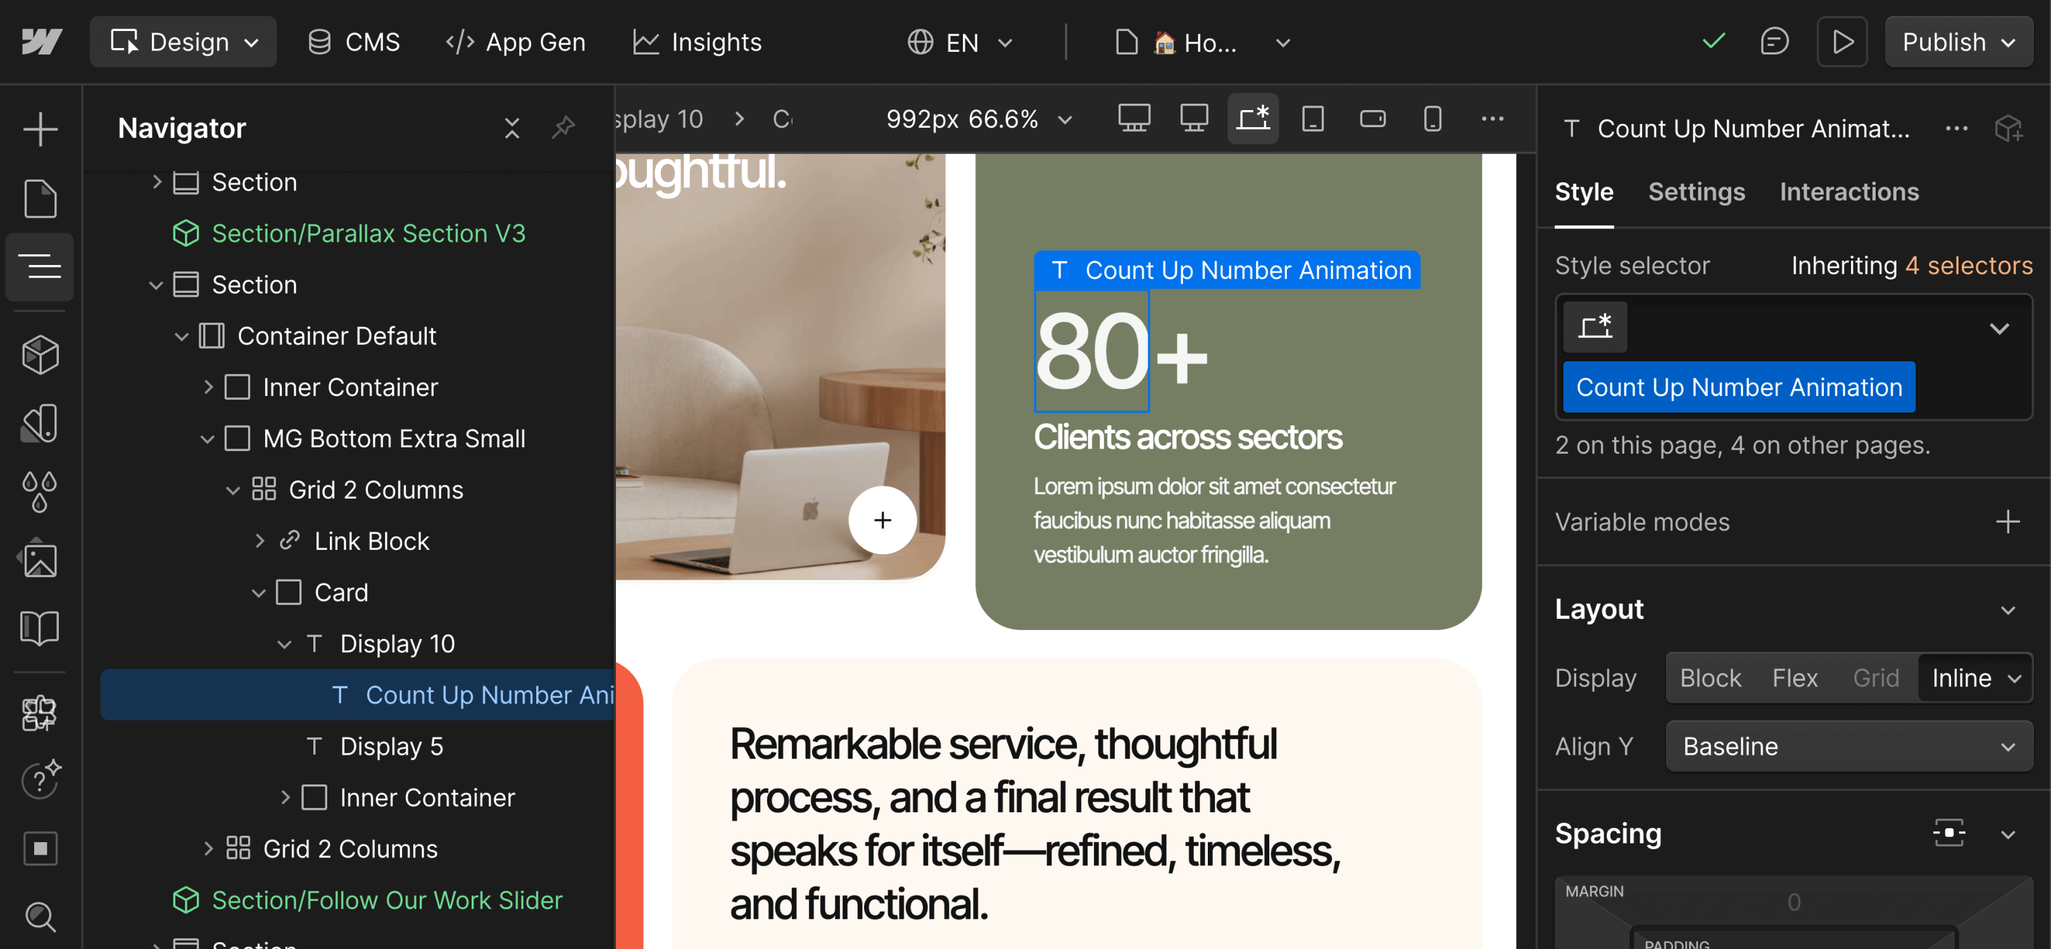Open the AI help assistant icon

pyautogui.click(x=40, y=779)
